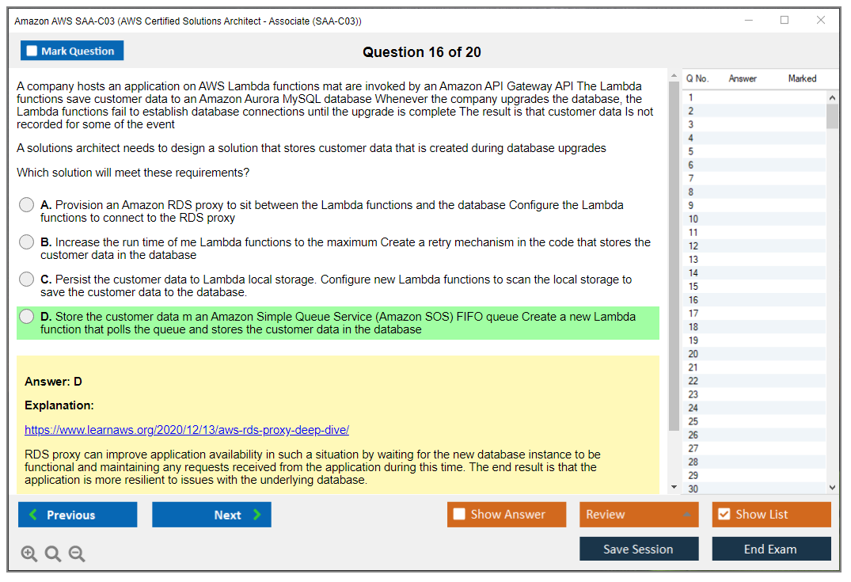Click Save Session button
The height and width of the screenshot is (582, 851).
tap(638, 549)
